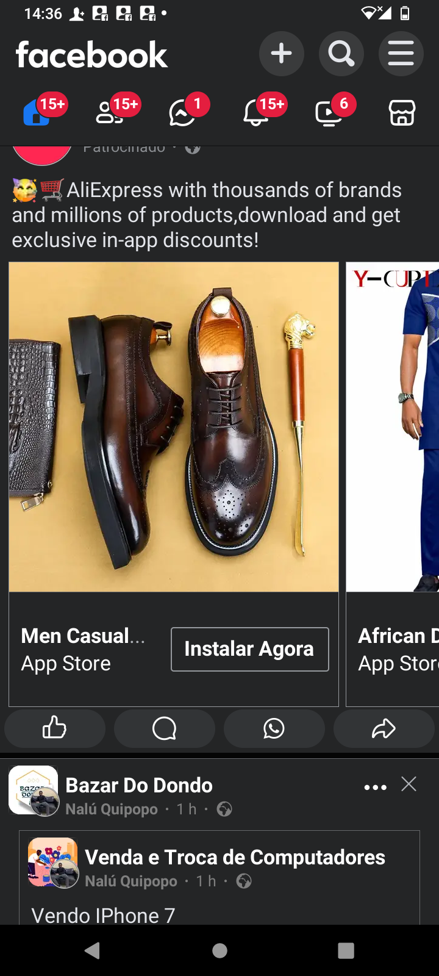Tap the share arrow icon
The width and height of the screenshot is (439, 976).
[x=384, y=728]
